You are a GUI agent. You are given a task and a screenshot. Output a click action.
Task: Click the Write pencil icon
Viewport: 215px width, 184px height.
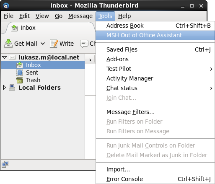(54, 44)
